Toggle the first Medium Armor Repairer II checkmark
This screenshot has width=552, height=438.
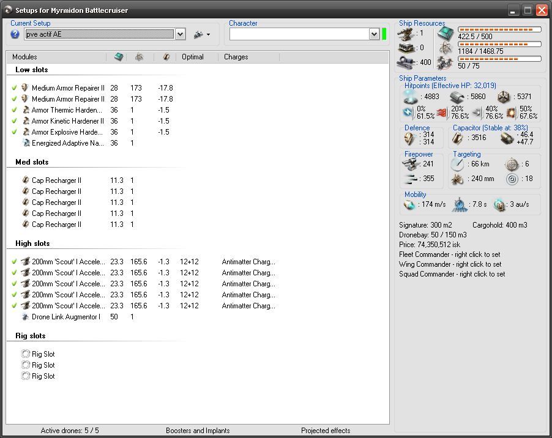(x=14, y=87)
